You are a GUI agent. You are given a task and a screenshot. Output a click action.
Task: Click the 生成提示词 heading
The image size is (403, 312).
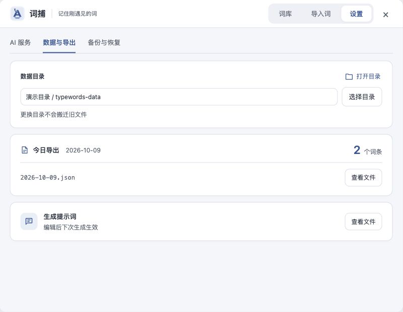click(60, 217)
